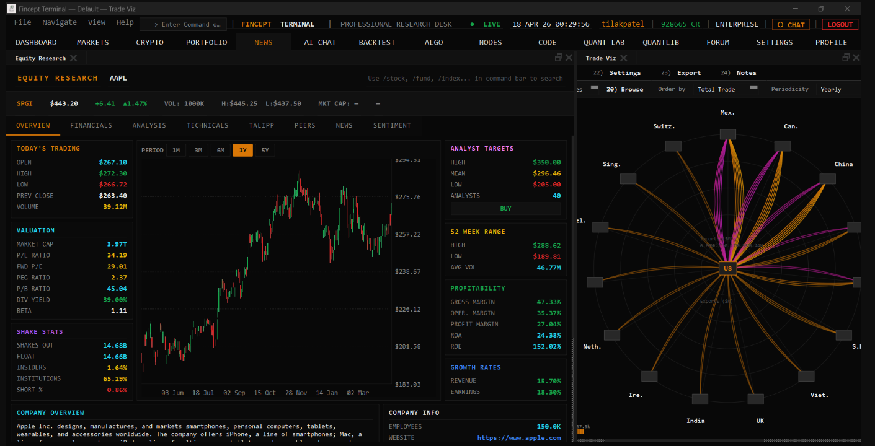The height and width of the screenshot is (446, 875).
Task: Open the Help menu
Action: [125, 22]
